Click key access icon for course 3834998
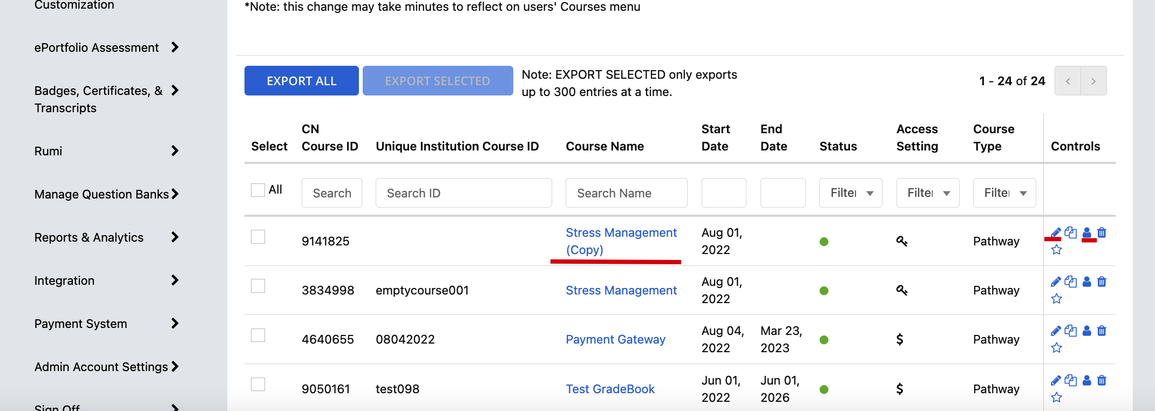1155x411 pixels. 902,290
